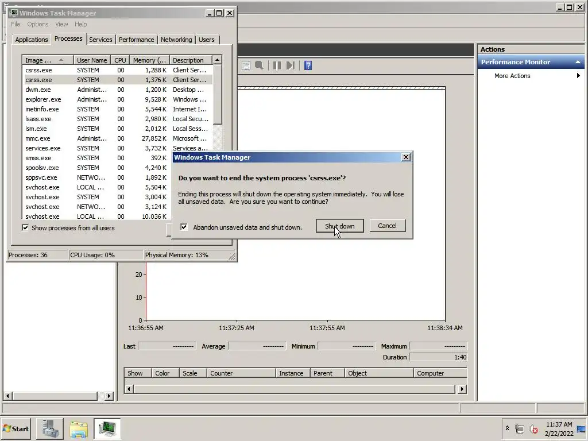Click the clock showing 11:37 AM

click(559, 424)
